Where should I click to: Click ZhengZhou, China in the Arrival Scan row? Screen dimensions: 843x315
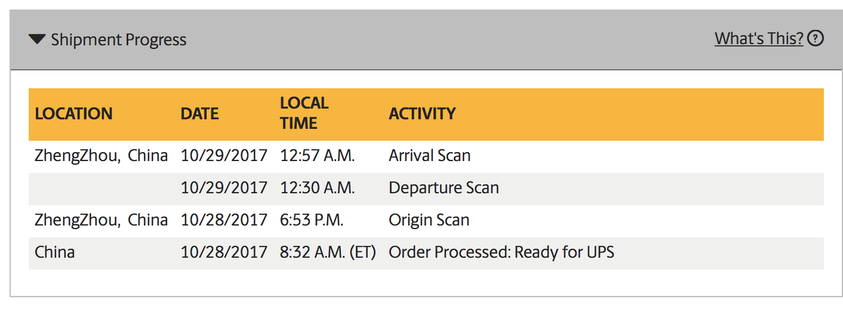pos(101,156)
